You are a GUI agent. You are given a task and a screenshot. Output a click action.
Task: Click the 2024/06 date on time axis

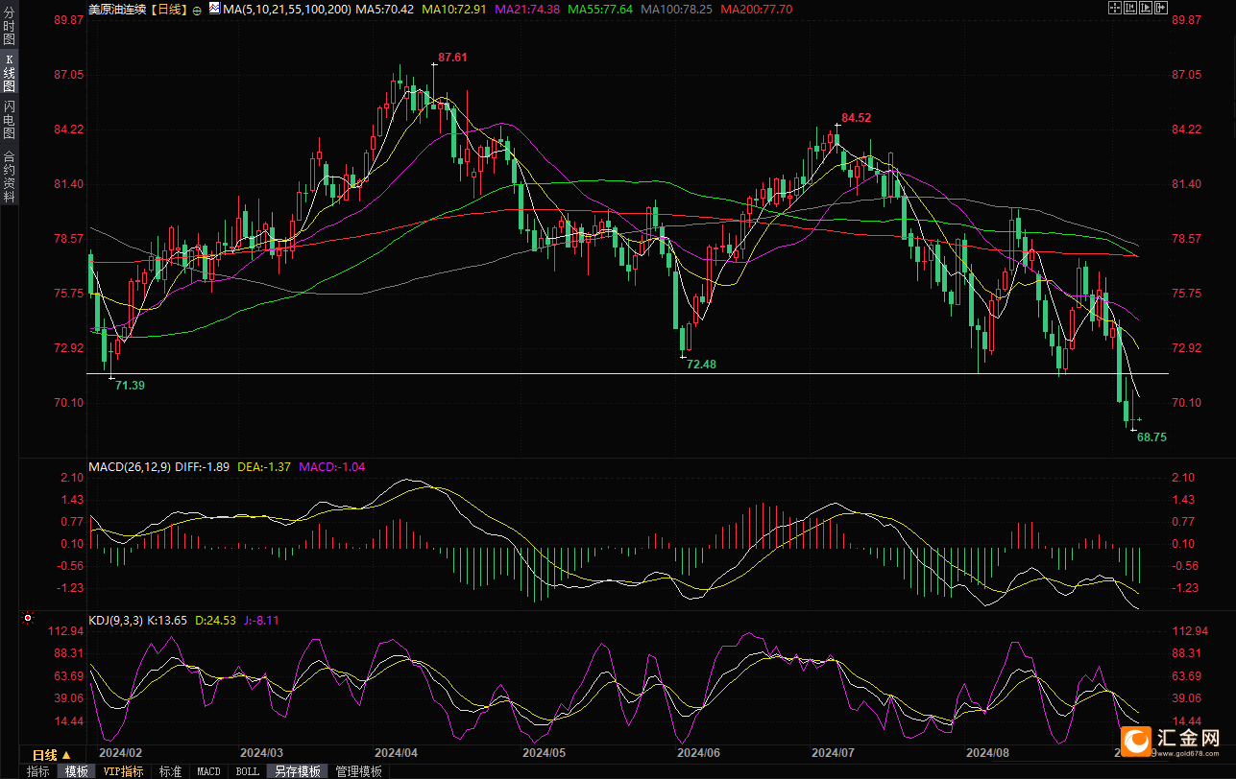point(698,754)
